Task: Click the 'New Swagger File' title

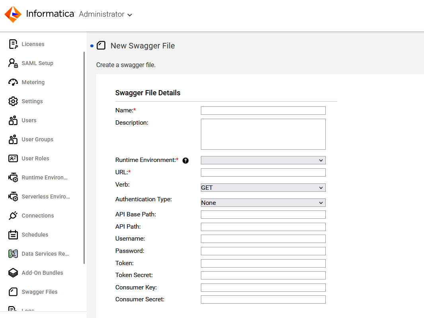Action: [142, 46]
